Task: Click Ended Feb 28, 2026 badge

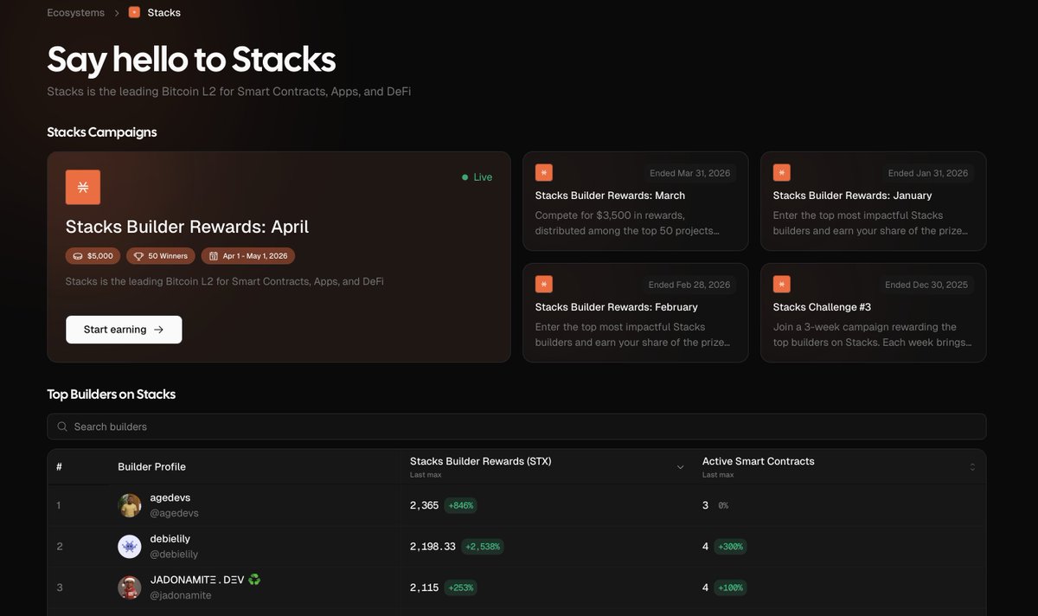Action: click(x=689, y=285)
